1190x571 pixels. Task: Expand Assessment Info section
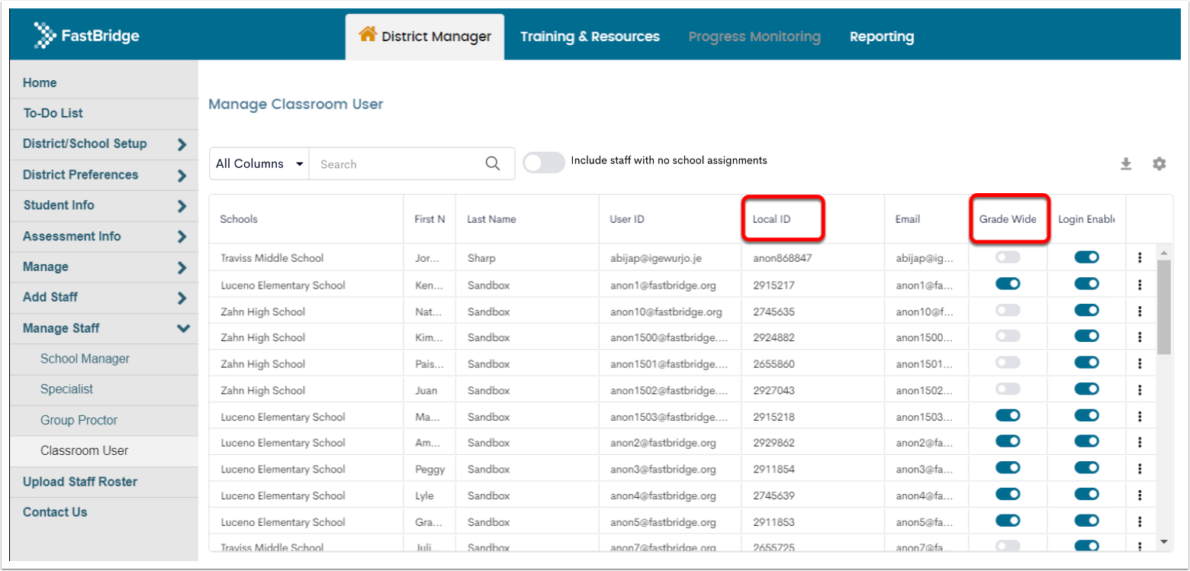tap(104, 237)
